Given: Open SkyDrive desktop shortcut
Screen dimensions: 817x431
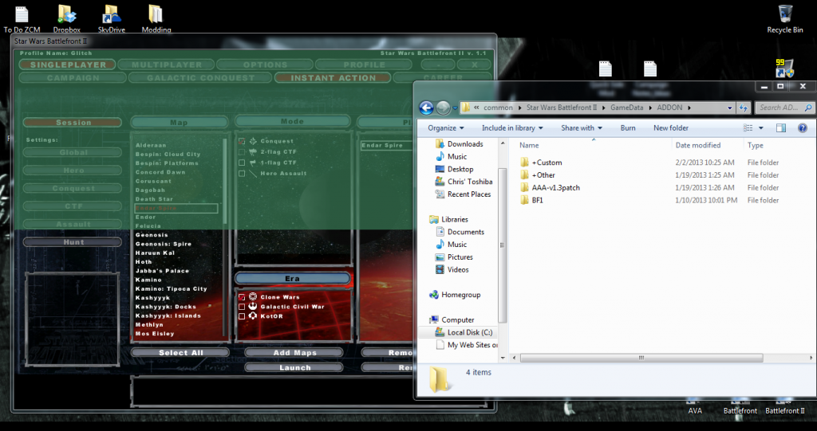Looking at the screenshot, I should click(x=112, y=20).
